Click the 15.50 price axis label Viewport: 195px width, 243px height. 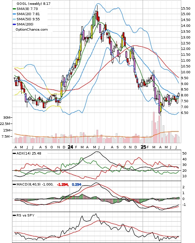pos(186,9)
